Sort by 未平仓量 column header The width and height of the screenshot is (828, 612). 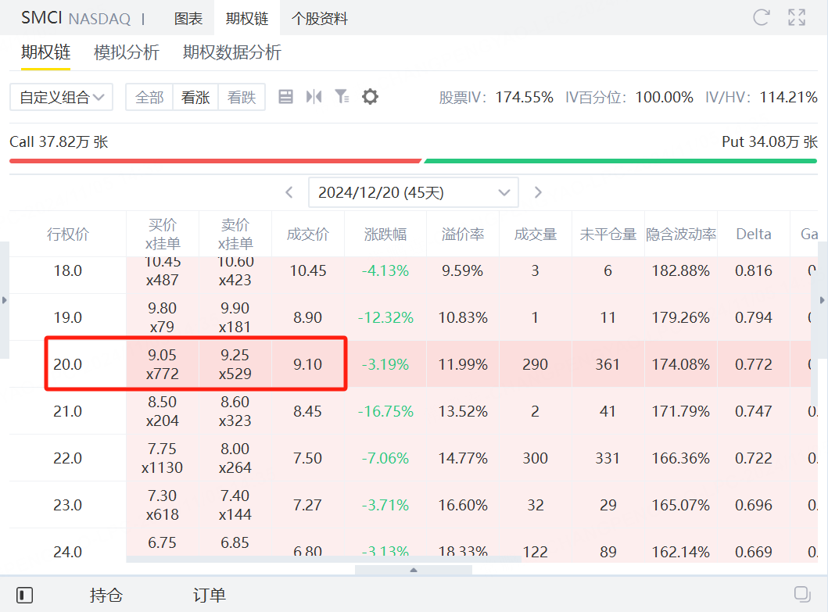point(608,234)
